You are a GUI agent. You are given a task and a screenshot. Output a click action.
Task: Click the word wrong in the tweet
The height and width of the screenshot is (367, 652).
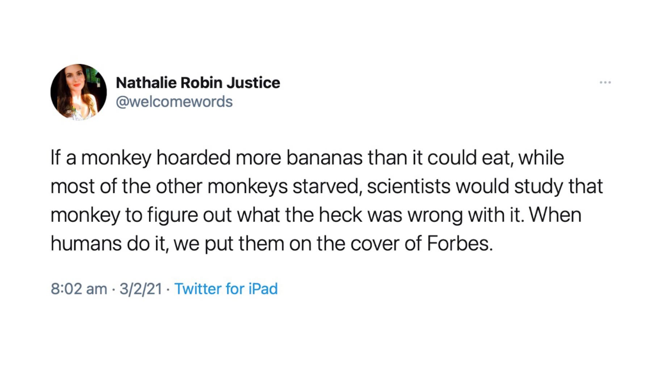point(435,215)
